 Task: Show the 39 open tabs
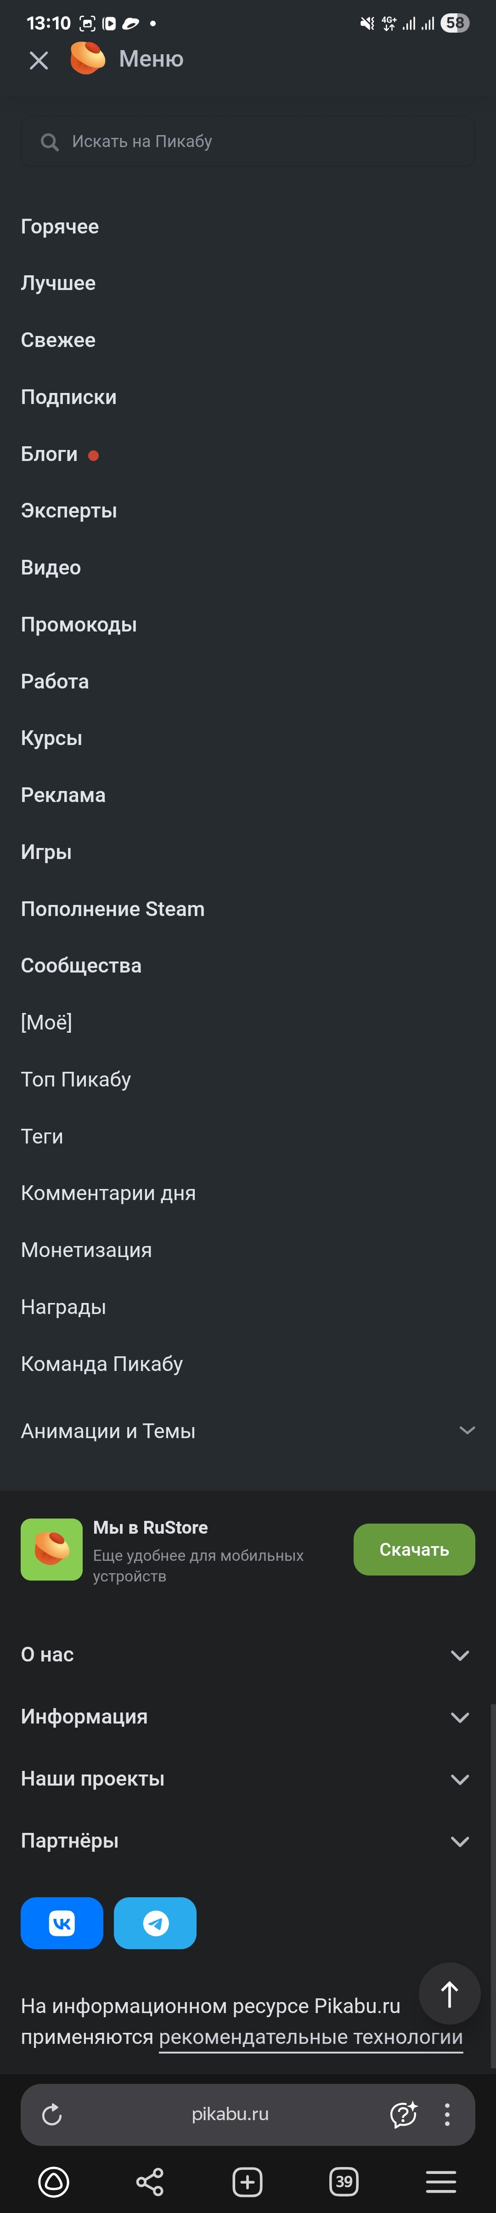(344, 2181)
